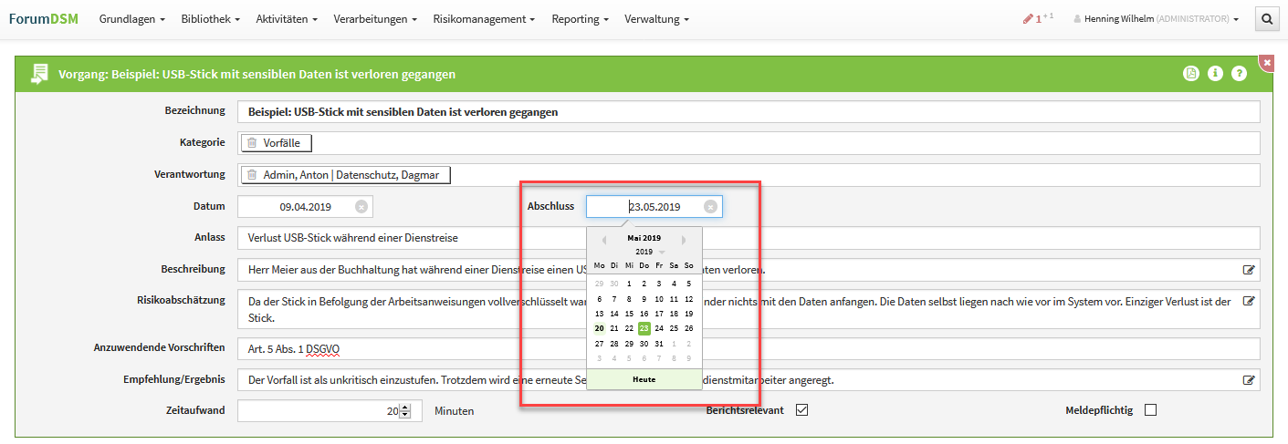
Task: Enable the Meldepflichtig checkbox
Action: [x=1150, y=410]
